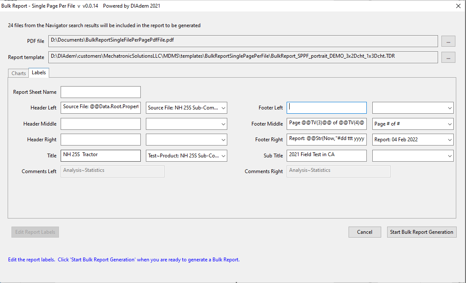Viewport: 466px width, 283px height.
Task: Click in the Header Middle text box
Action: coord(100,124)
